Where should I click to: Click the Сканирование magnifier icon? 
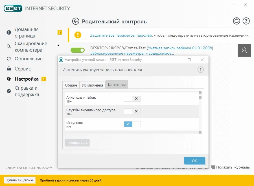pos(9,46)
